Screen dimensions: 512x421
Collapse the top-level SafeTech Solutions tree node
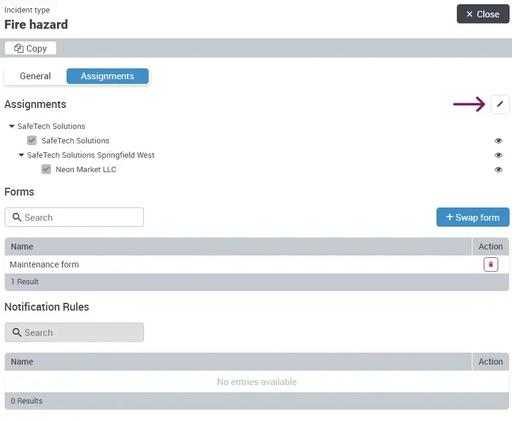(11, 127)
